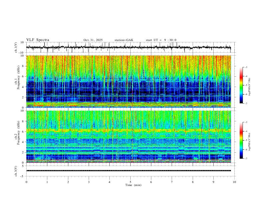Click the '-7' tick on upper colorbar

[x=246, y=103]
